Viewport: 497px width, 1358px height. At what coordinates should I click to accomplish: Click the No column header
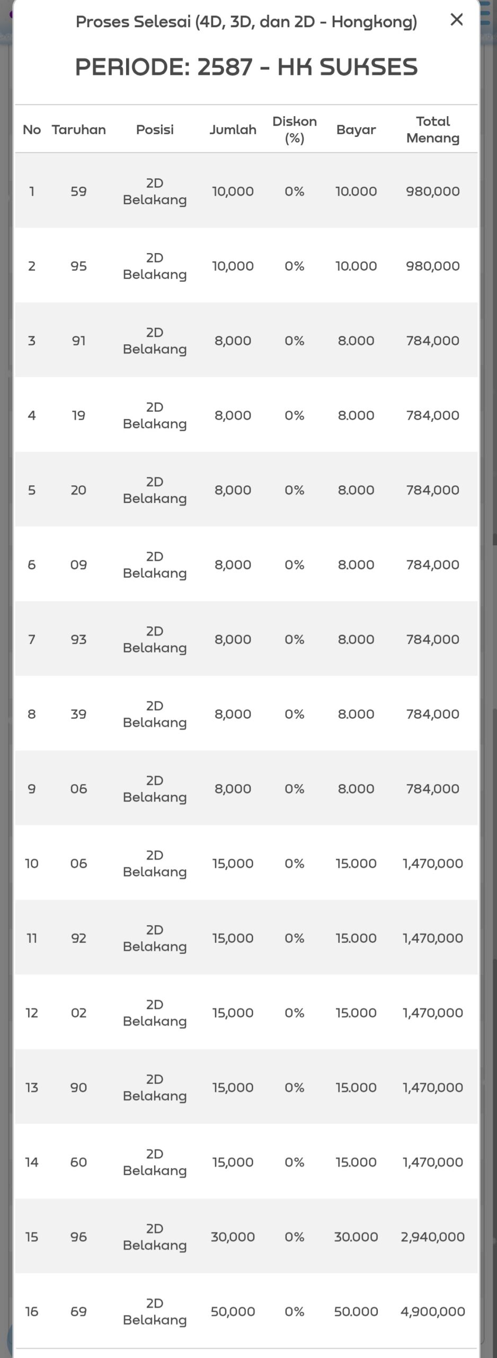point(32,129)
